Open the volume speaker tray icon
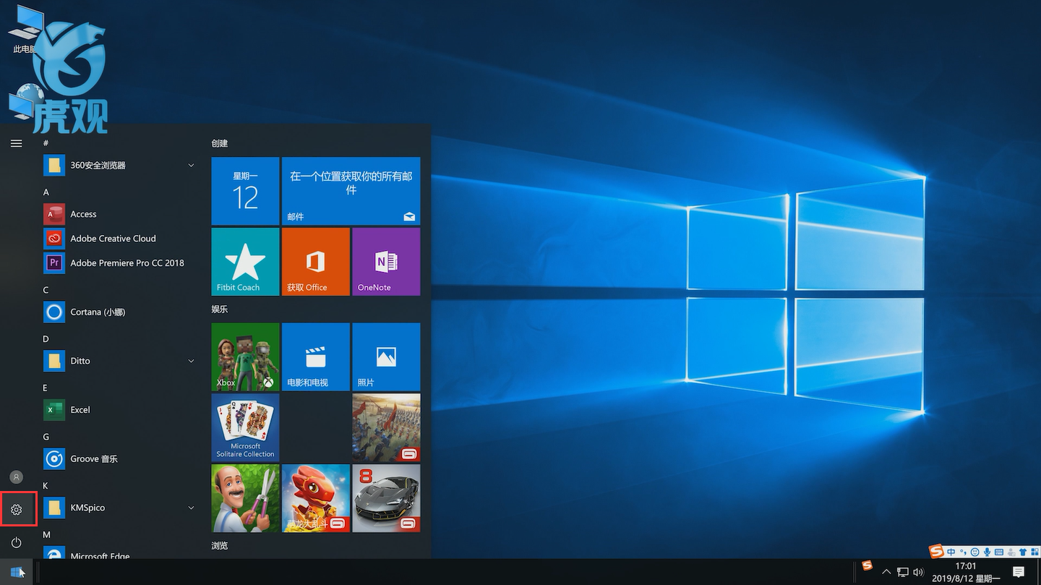The image size is (1041, 585). coord(918,572)
